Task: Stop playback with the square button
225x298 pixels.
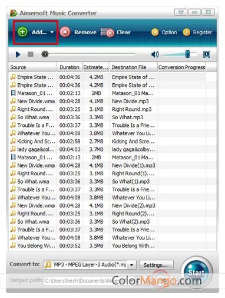Action: (x=30, y=54)
